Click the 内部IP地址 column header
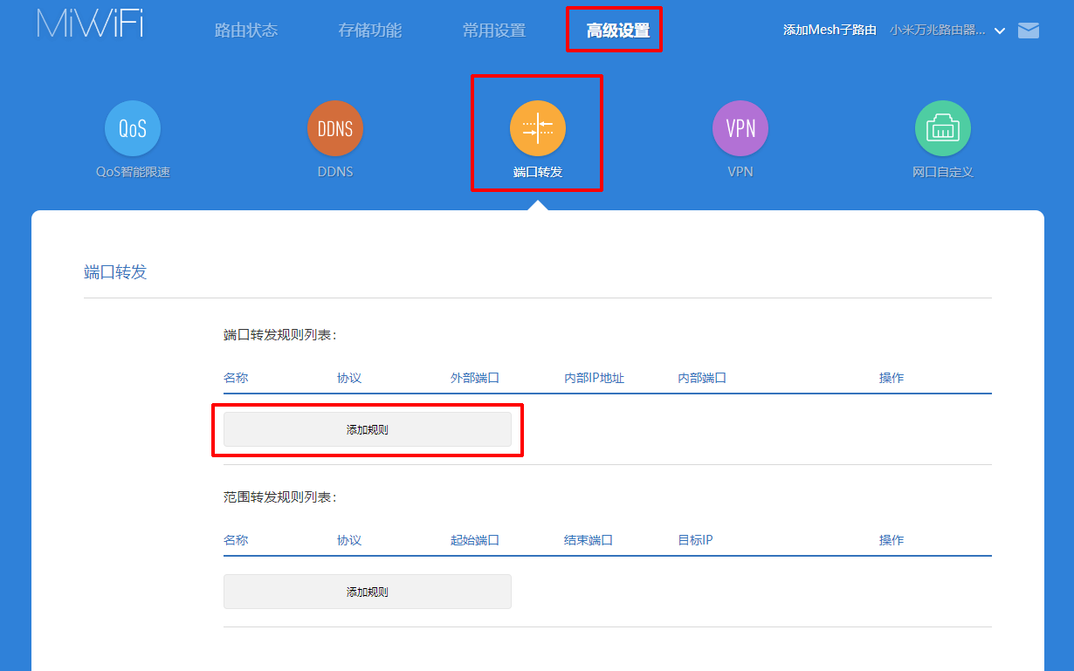 click(x=595, y=379)
